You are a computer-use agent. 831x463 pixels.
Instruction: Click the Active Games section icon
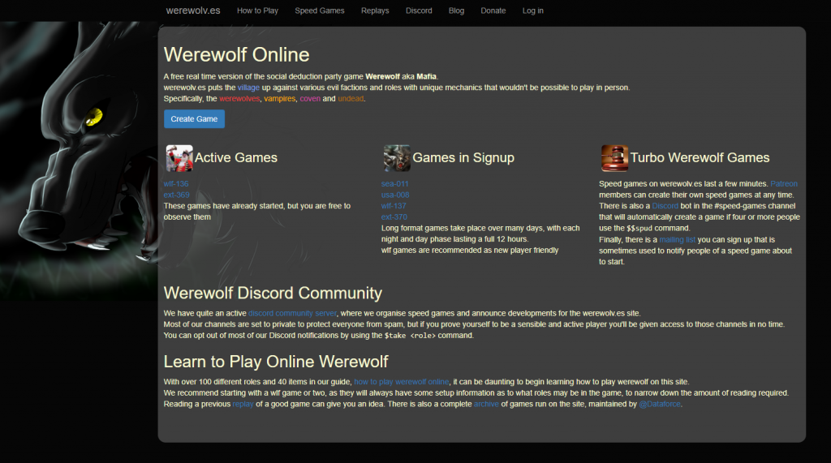179,158
